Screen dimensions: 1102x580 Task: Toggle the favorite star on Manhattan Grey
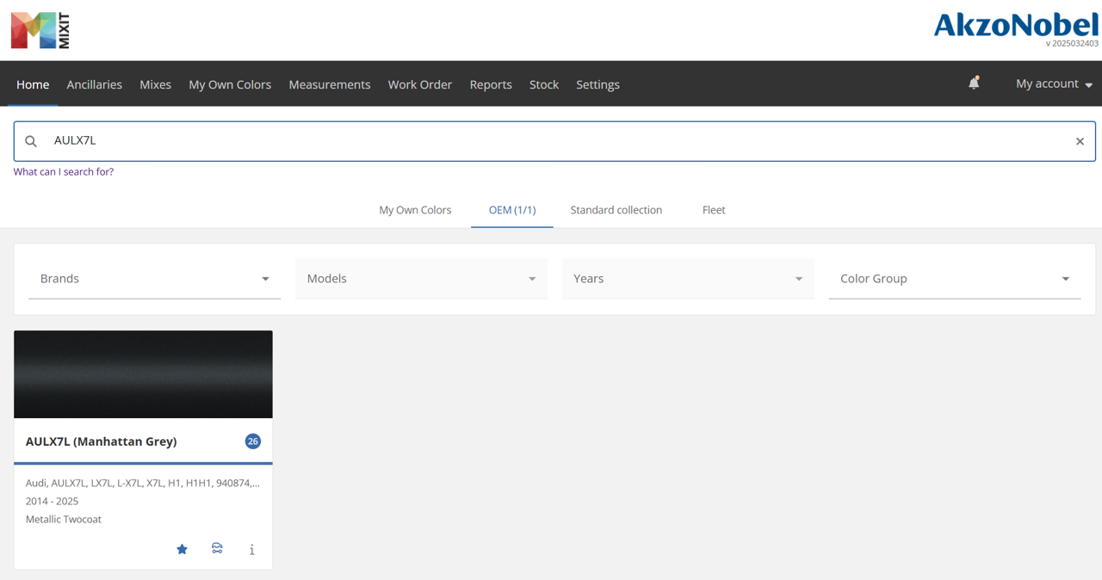click(x=182, y=549)
